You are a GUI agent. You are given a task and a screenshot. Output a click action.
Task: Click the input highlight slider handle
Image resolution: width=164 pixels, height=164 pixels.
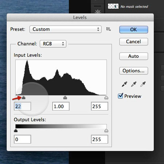[x=106, y=97]
